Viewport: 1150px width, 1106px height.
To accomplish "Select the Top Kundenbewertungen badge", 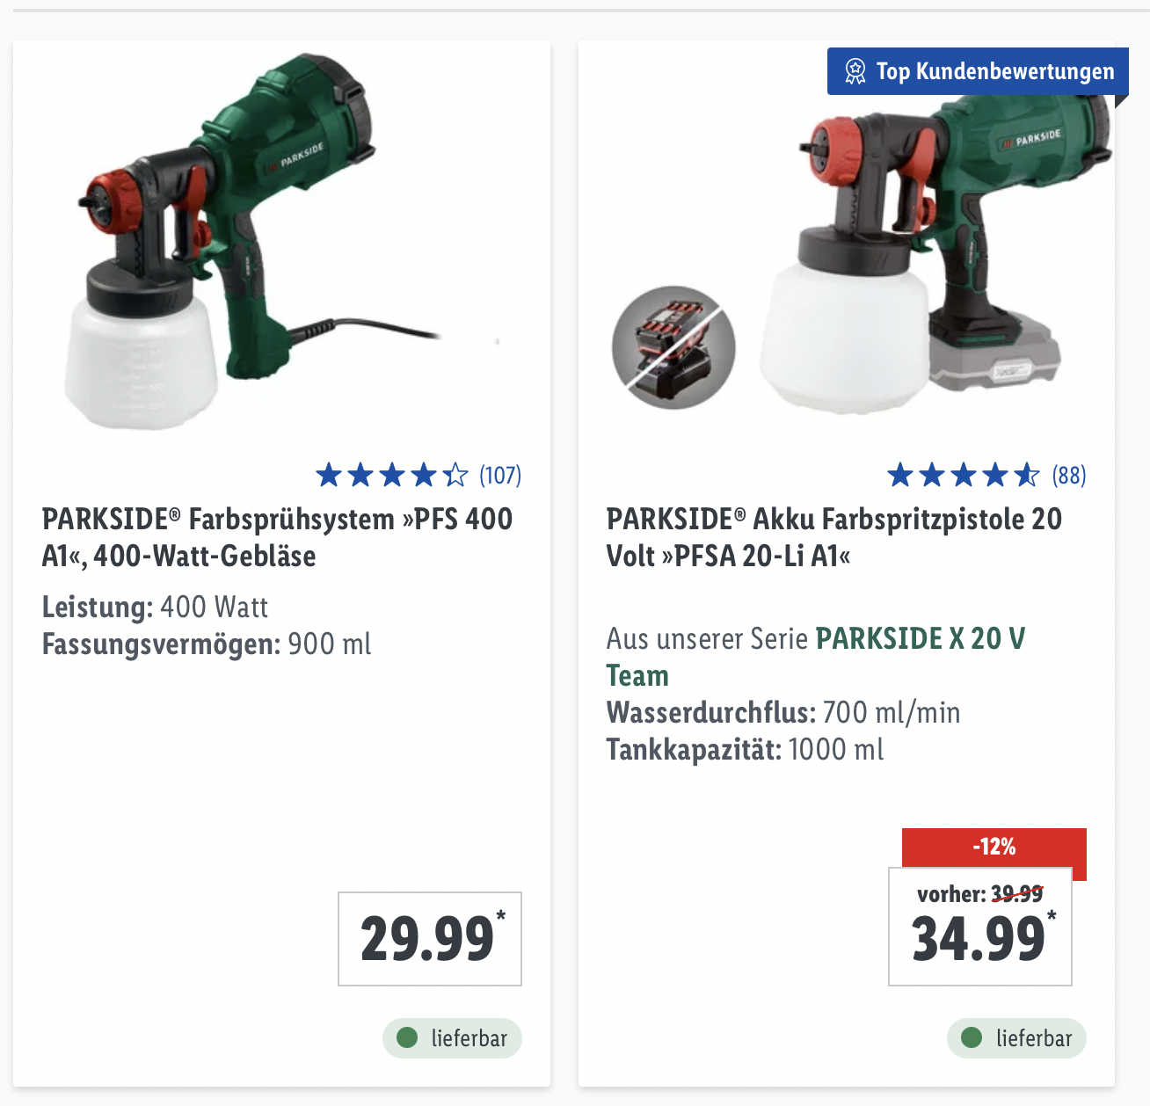I will 978,71.
